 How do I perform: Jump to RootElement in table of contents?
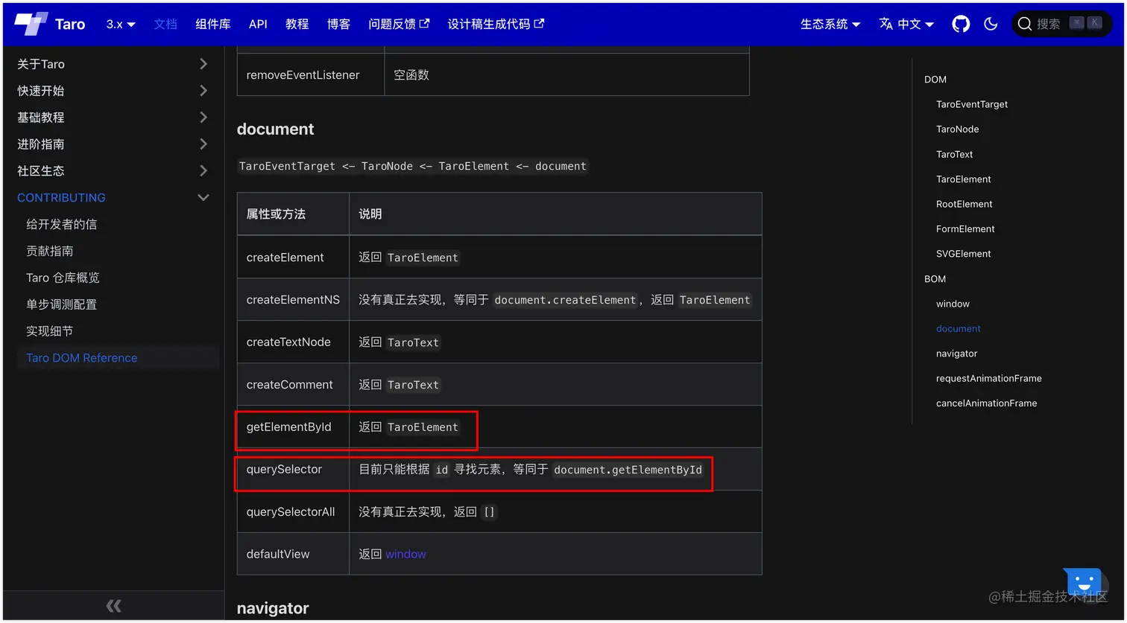click(965, 204)
